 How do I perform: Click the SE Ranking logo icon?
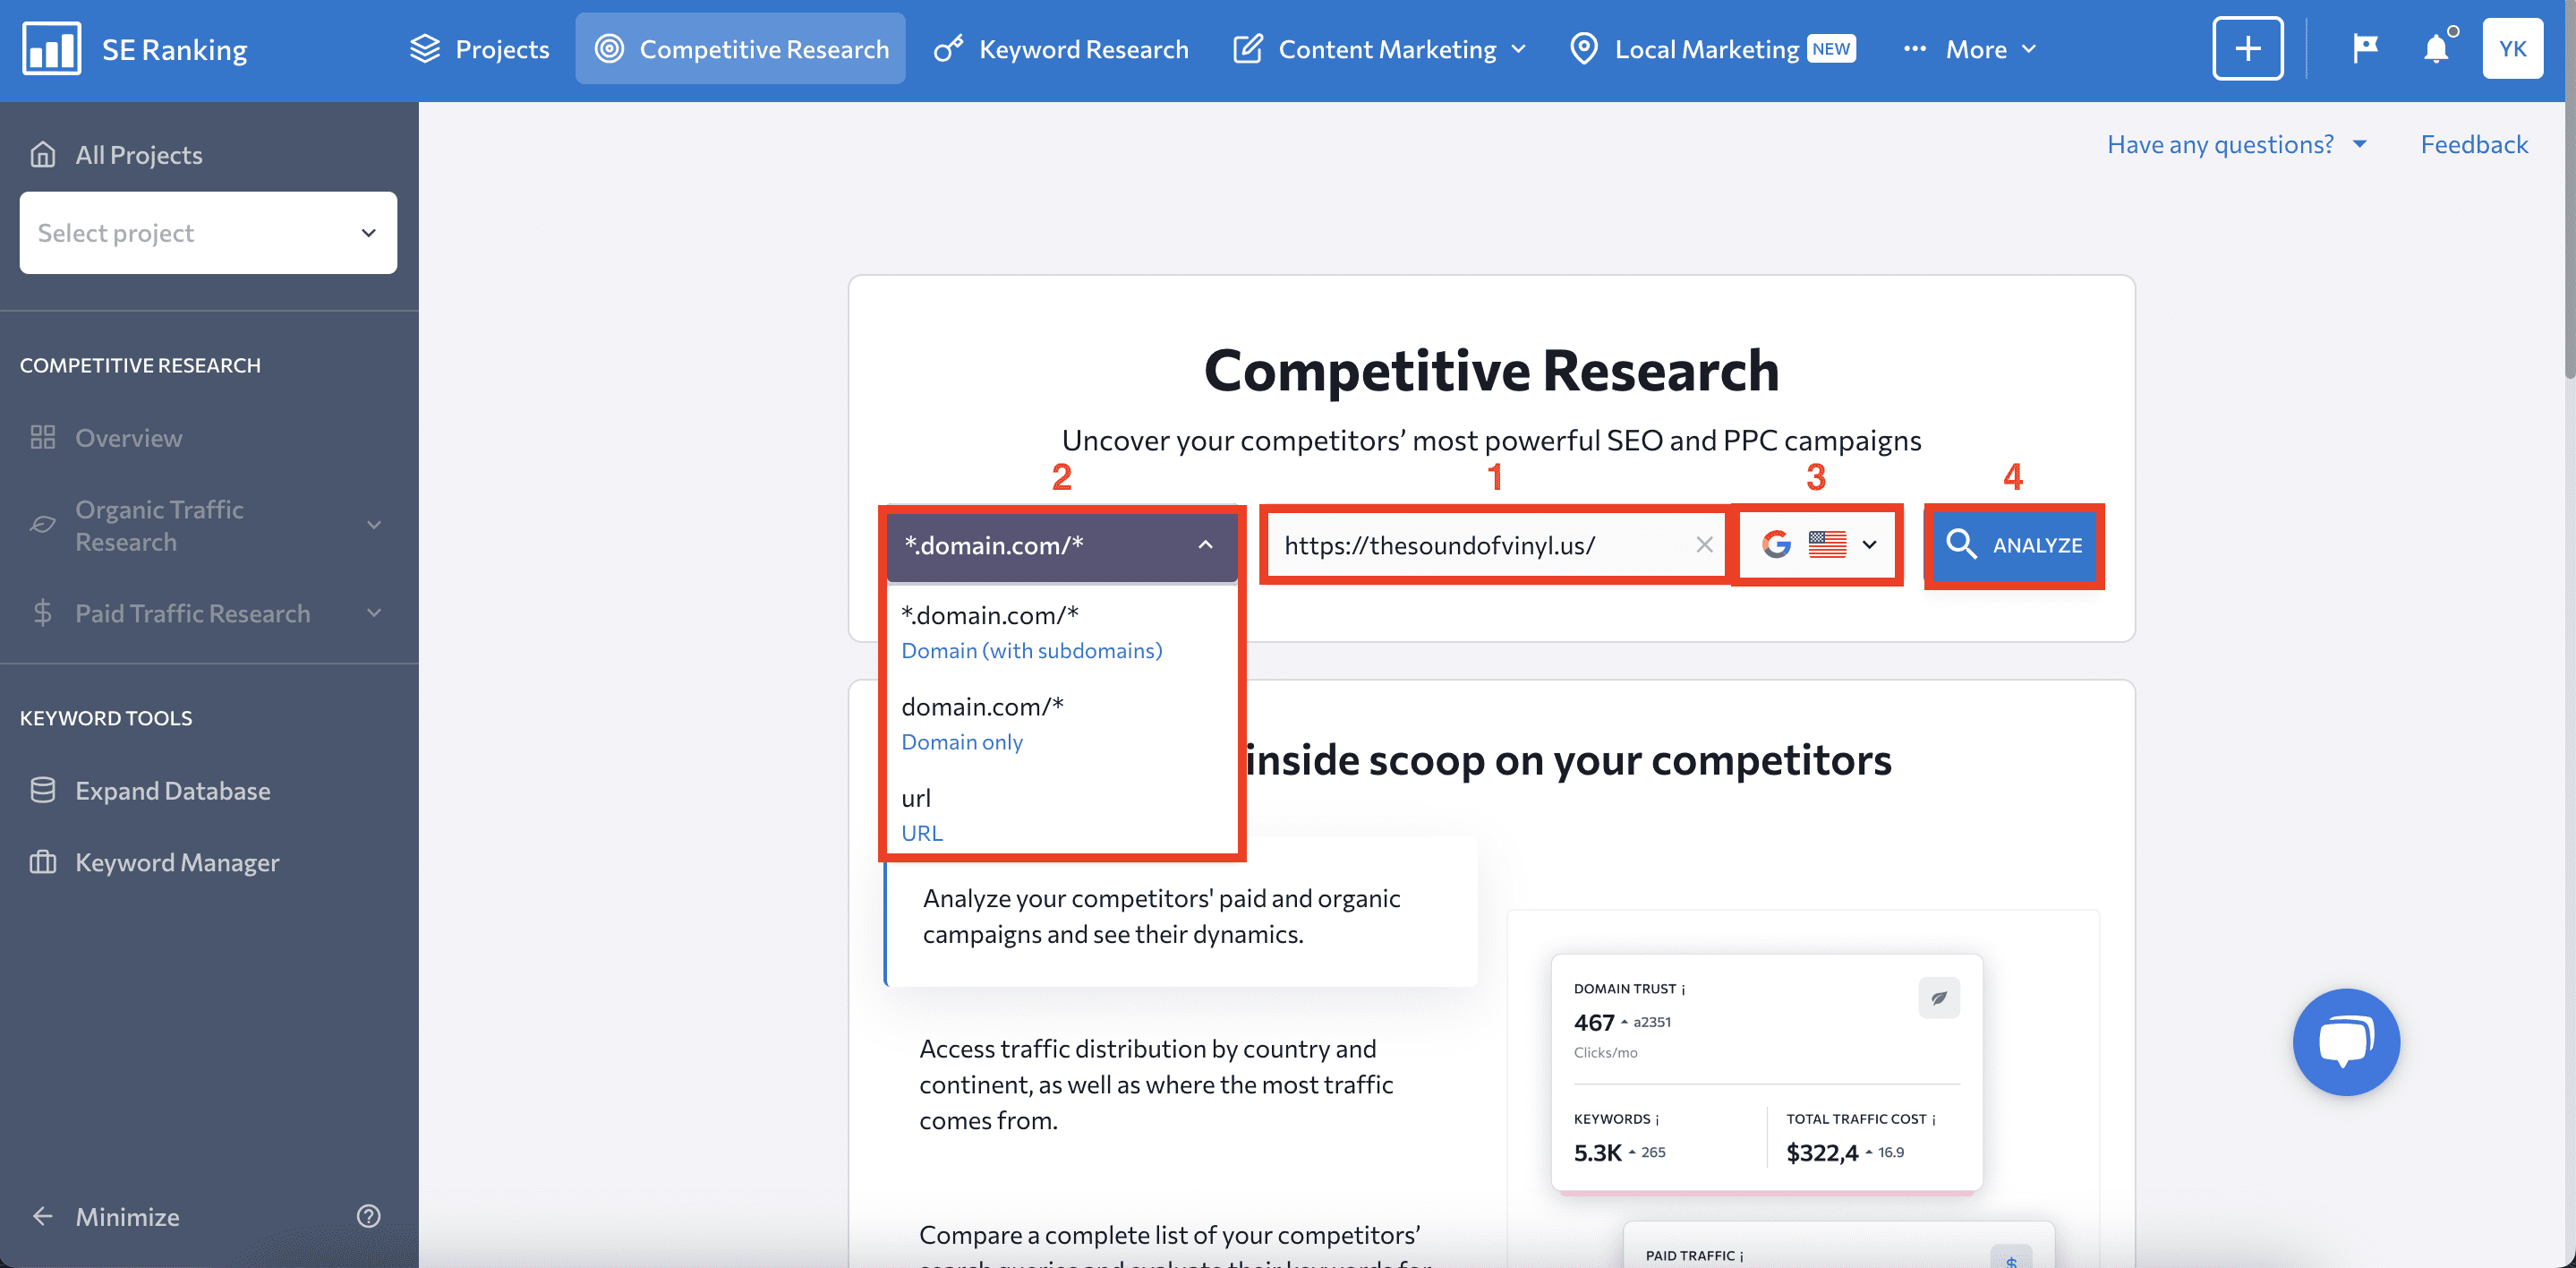[46, 47]
